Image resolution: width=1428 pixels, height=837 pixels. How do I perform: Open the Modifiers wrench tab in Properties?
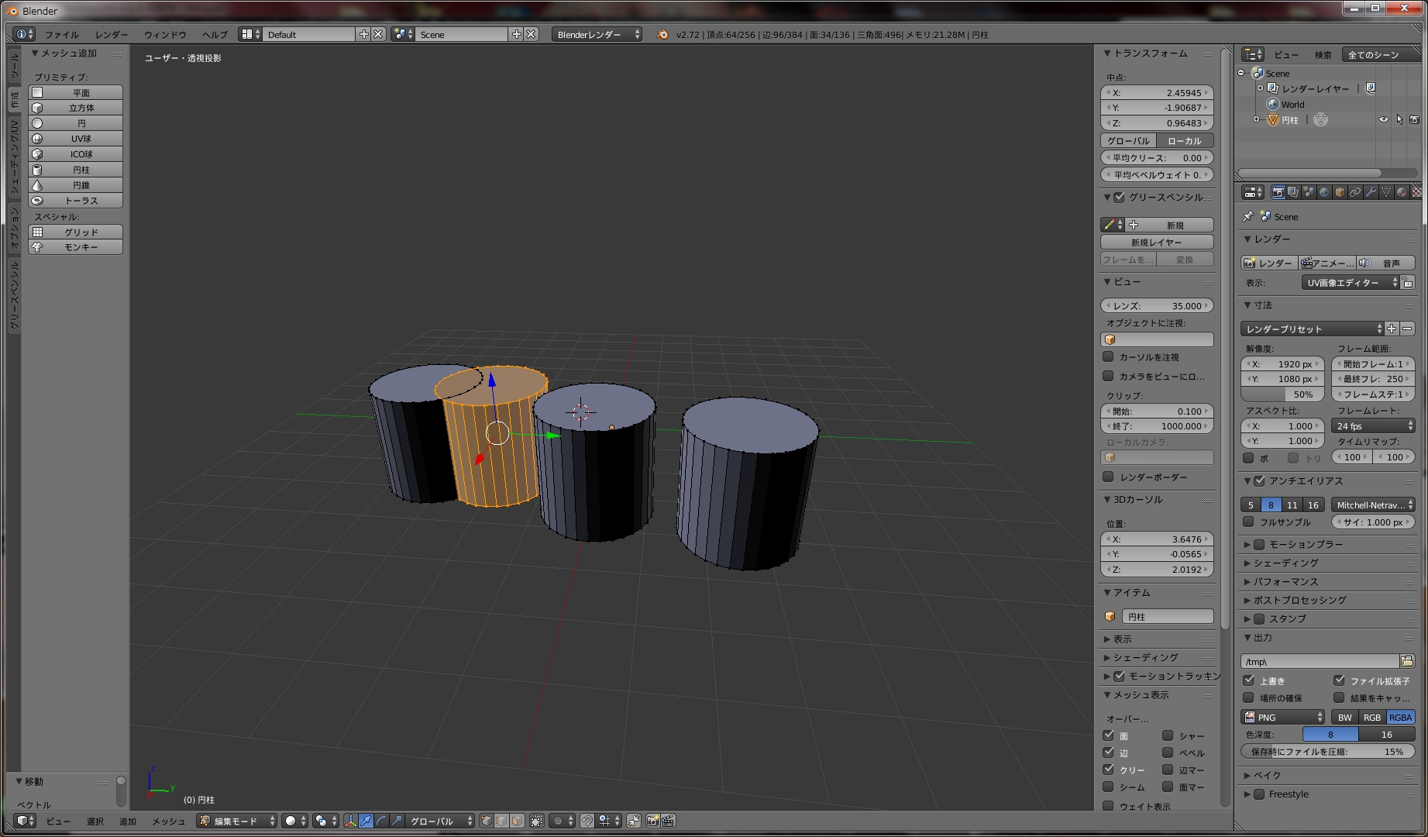tap(1371, 192)
